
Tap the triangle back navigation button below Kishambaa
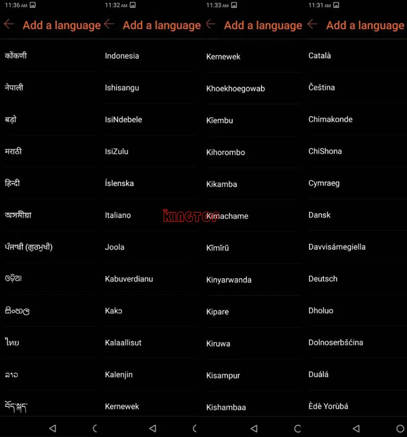coord(254,428)
